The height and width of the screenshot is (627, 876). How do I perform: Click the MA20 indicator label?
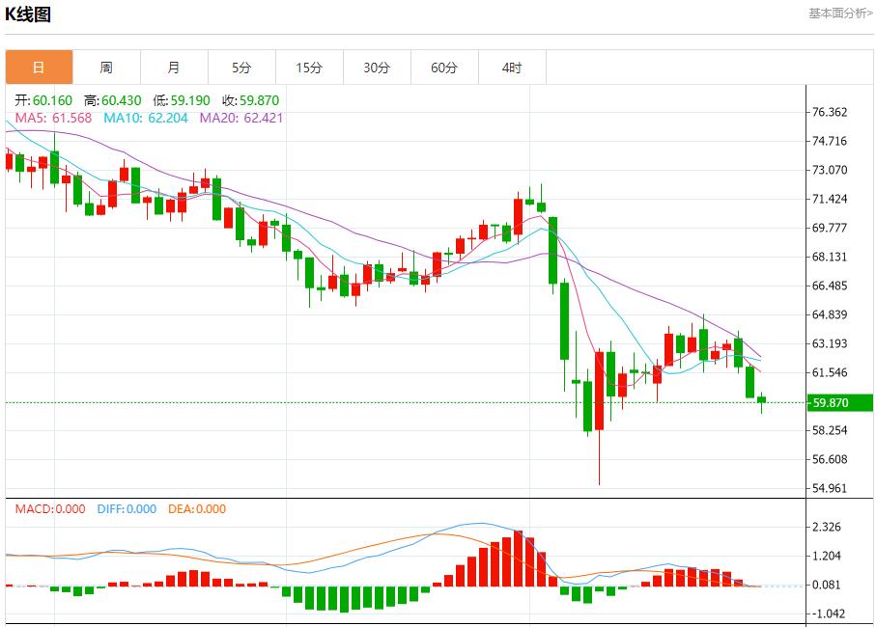click(241, 118)
